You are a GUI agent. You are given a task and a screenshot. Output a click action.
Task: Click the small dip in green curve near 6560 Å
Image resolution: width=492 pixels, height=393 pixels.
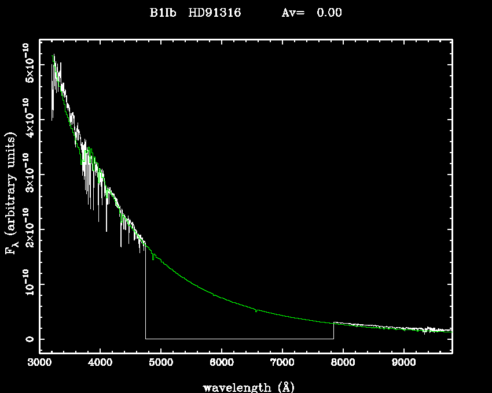(255, 311)
